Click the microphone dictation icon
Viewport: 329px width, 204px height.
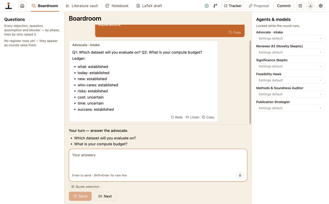click(240, 175)
